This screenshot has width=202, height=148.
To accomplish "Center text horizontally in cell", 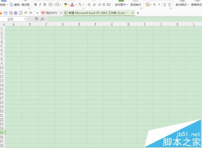I will [x=94, y=5].
